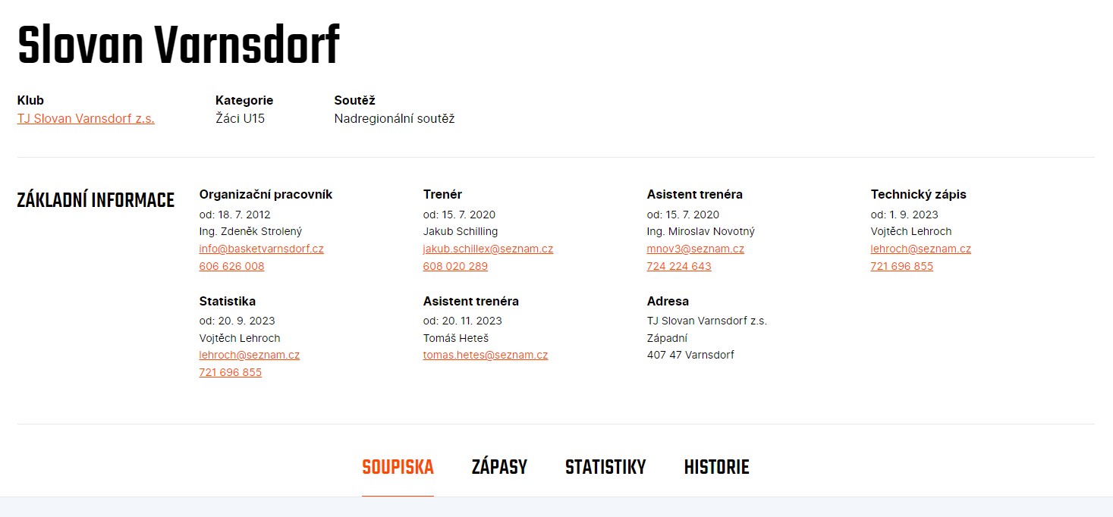Email trainer at jakub.schillex@seznam.cz

pyautogui.click(x=488, y=249)
